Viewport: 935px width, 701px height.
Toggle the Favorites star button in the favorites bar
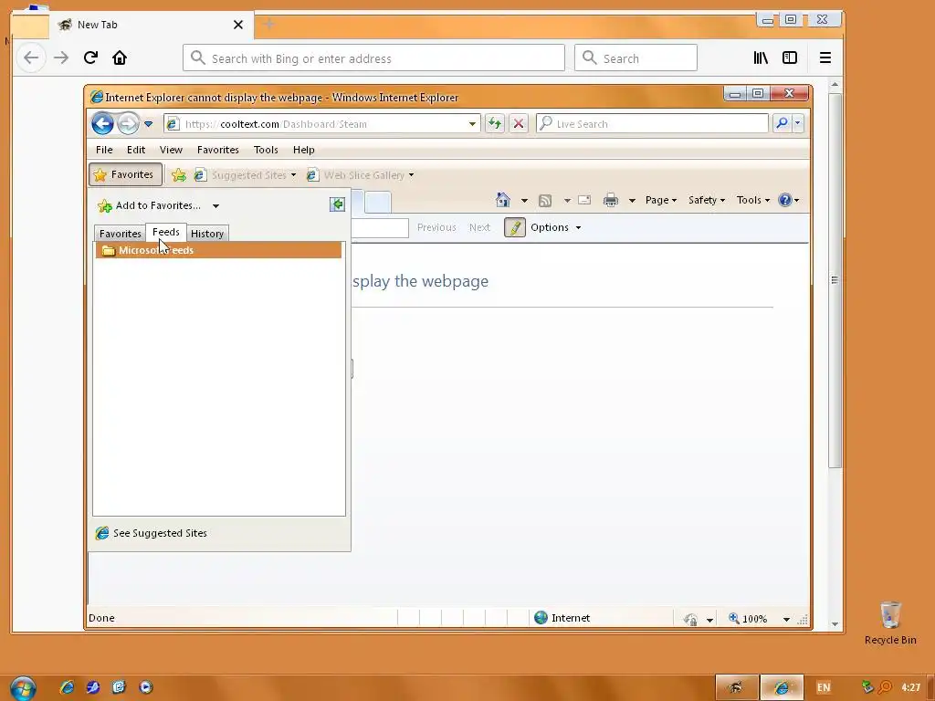coord(125,174)
